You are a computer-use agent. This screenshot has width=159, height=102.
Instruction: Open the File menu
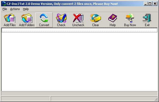pyautogui.click(x=5, y=9)
